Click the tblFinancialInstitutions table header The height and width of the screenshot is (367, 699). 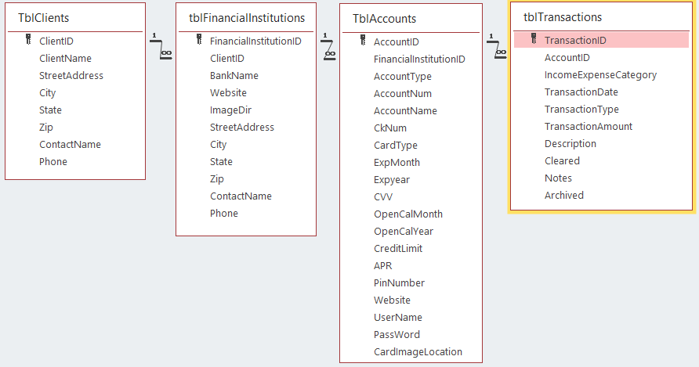click(x=247, y=18)
